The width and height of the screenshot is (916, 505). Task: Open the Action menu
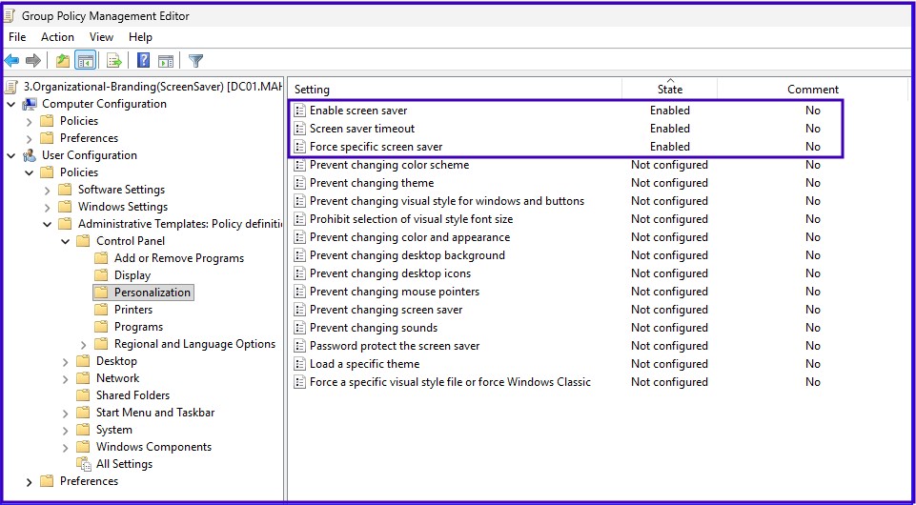pyautogui.click(x=57, y=37)
